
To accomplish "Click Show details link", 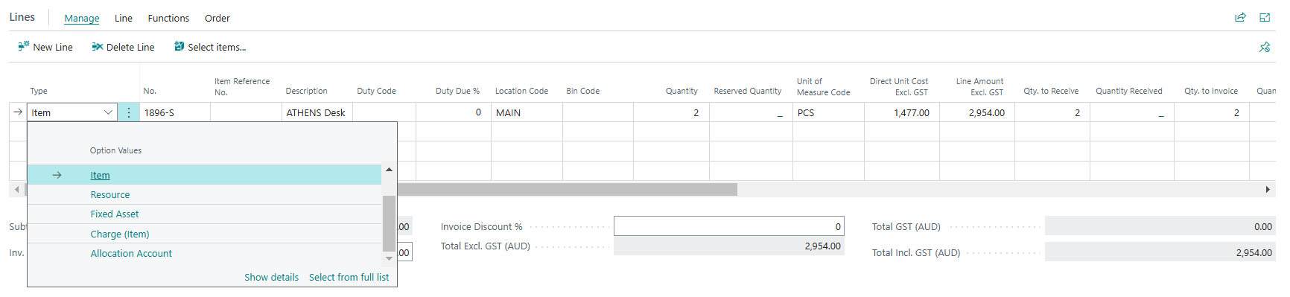I will 271,277.
